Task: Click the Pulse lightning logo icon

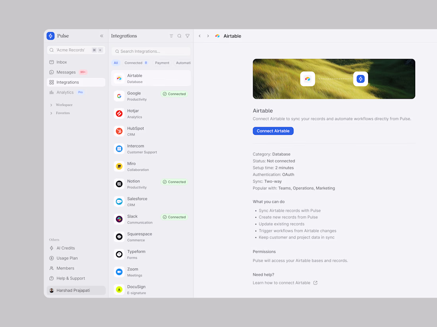Action: (x=50, y=36)
